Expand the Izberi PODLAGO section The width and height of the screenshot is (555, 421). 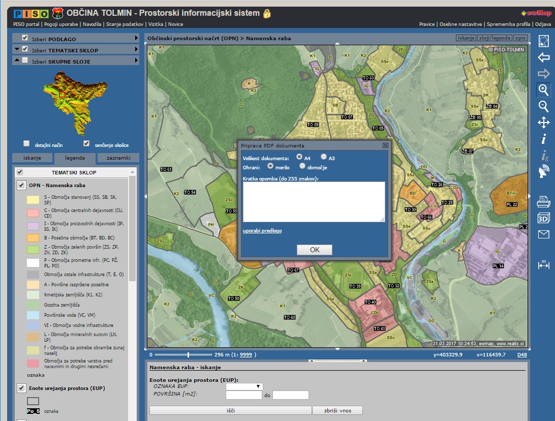136,39
